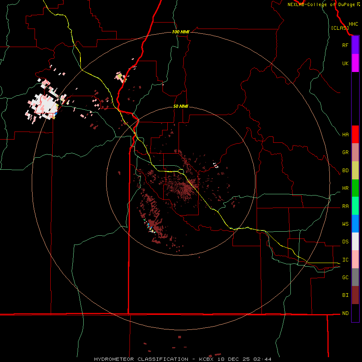Viewport: 362px width, 362px height.
Task: Click the BD legend label
Action: (345, 171)
